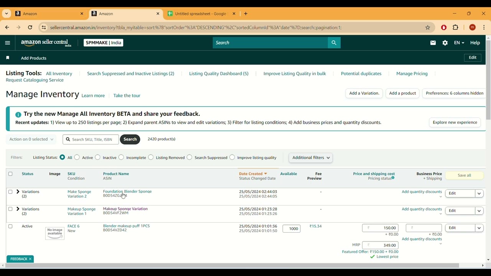491x276 pixels.
Task: Open the Foundation Blender Sponge product link
Action: click(x=127, y=191)
